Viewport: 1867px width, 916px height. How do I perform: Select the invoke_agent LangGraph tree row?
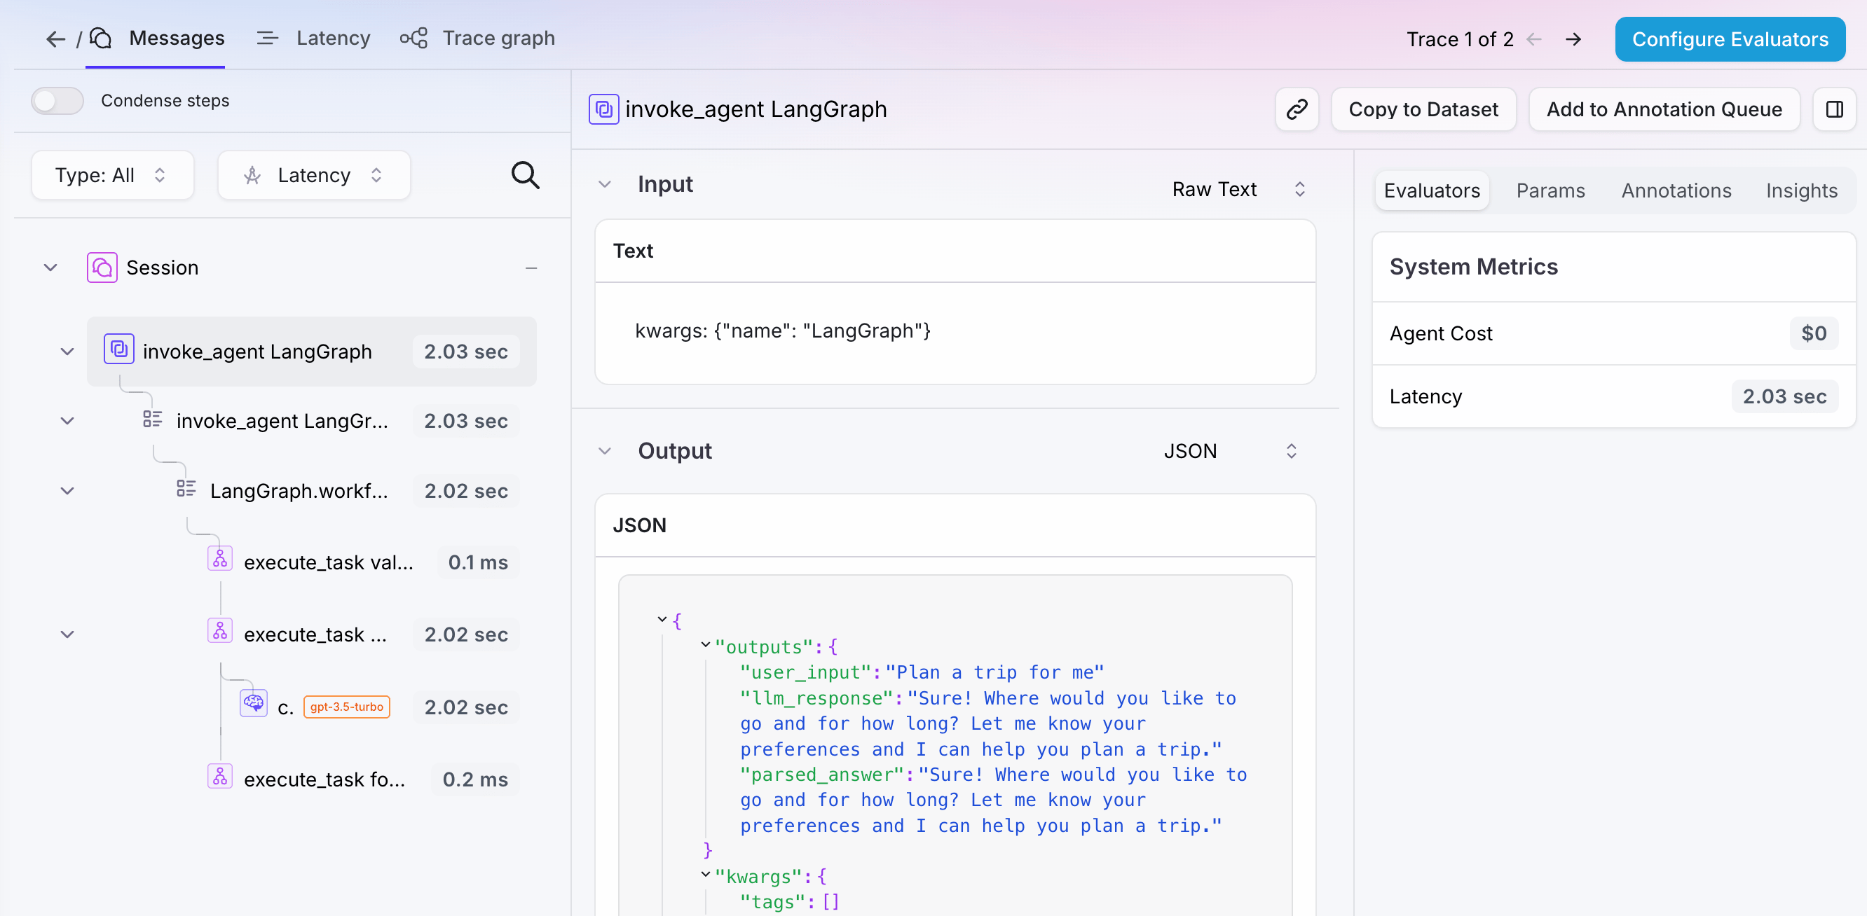(x=312, y=351)
